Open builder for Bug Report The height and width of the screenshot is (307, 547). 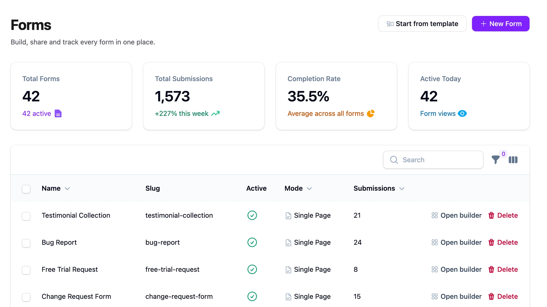point(456,242)
